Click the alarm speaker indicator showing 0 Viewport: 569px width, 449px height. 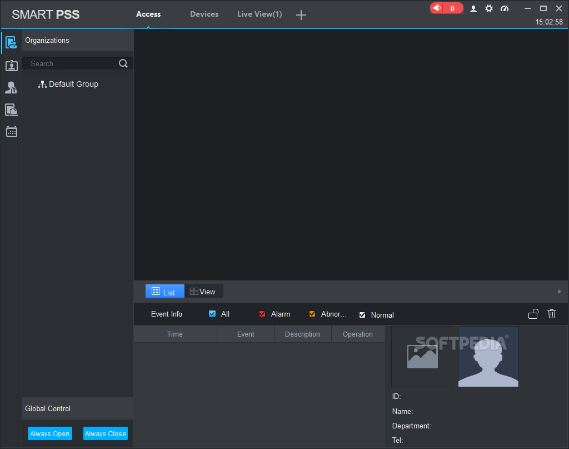click(446, 8)
